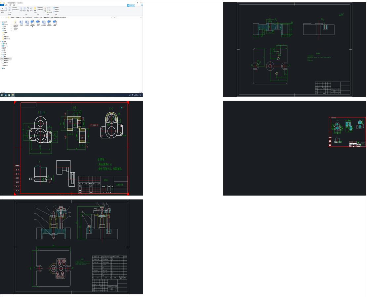Open the blue File tab
367x297 pixels.
tap(2, 5)
